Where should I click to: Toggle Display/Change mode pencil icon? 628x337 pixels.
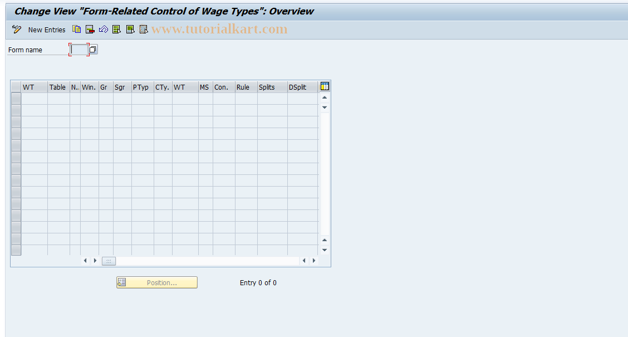[x=16, y=30]
